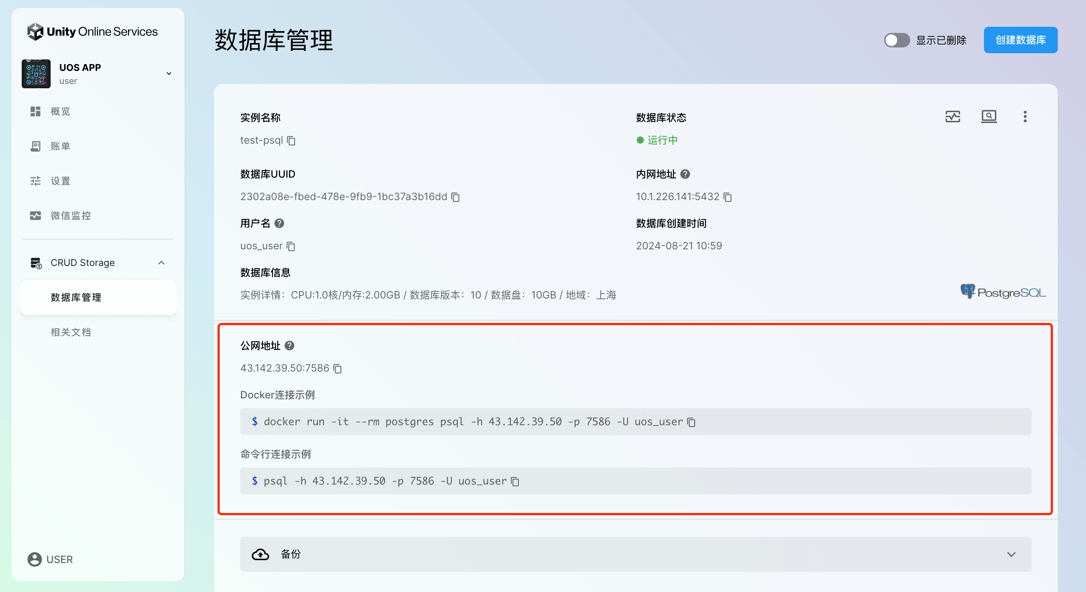Copy the instance name test-psql
Image resolution: width=1086 pixels, height=592 pixels.
coord(291,140)
